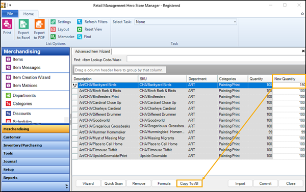Click the Formula button

[164, 183]
